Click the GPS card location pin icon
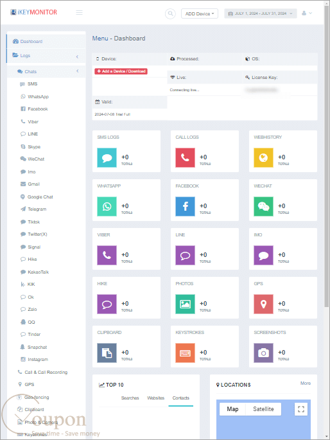The image size is (330, 440). (263, 304)
